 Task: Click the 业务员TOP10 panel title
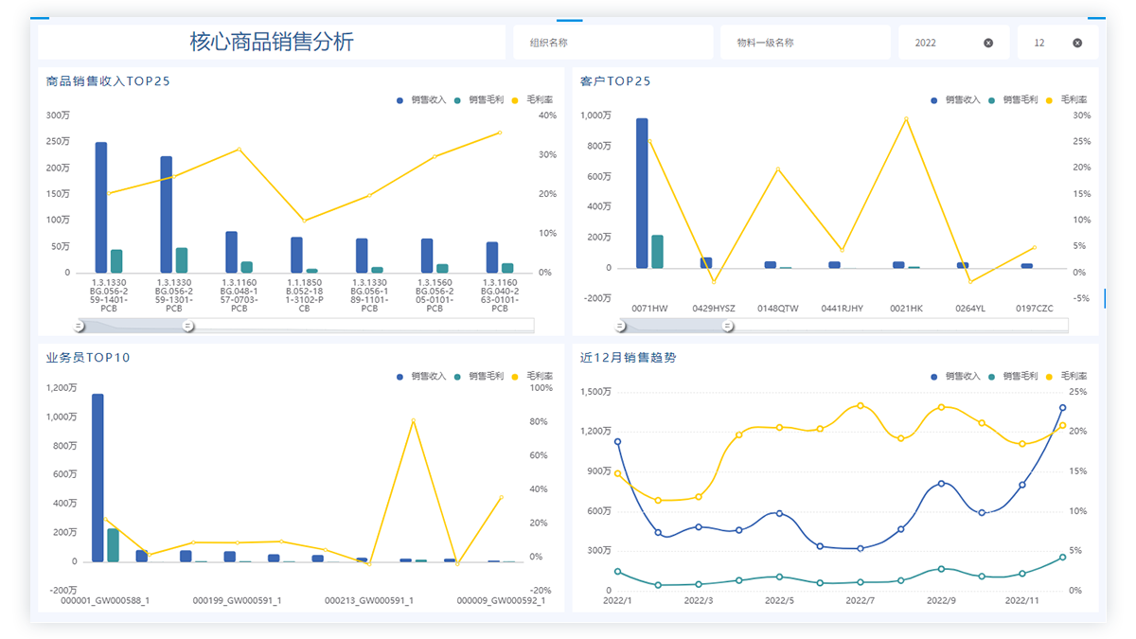coord(88,358)
